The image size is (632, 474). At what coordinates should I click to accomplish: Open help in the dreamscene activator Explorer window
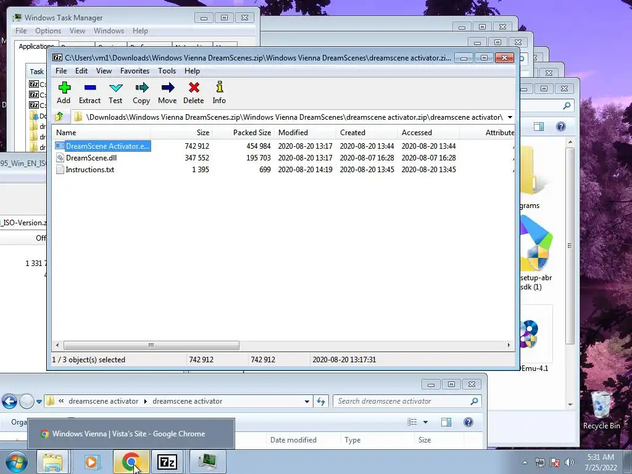point(468,422)
